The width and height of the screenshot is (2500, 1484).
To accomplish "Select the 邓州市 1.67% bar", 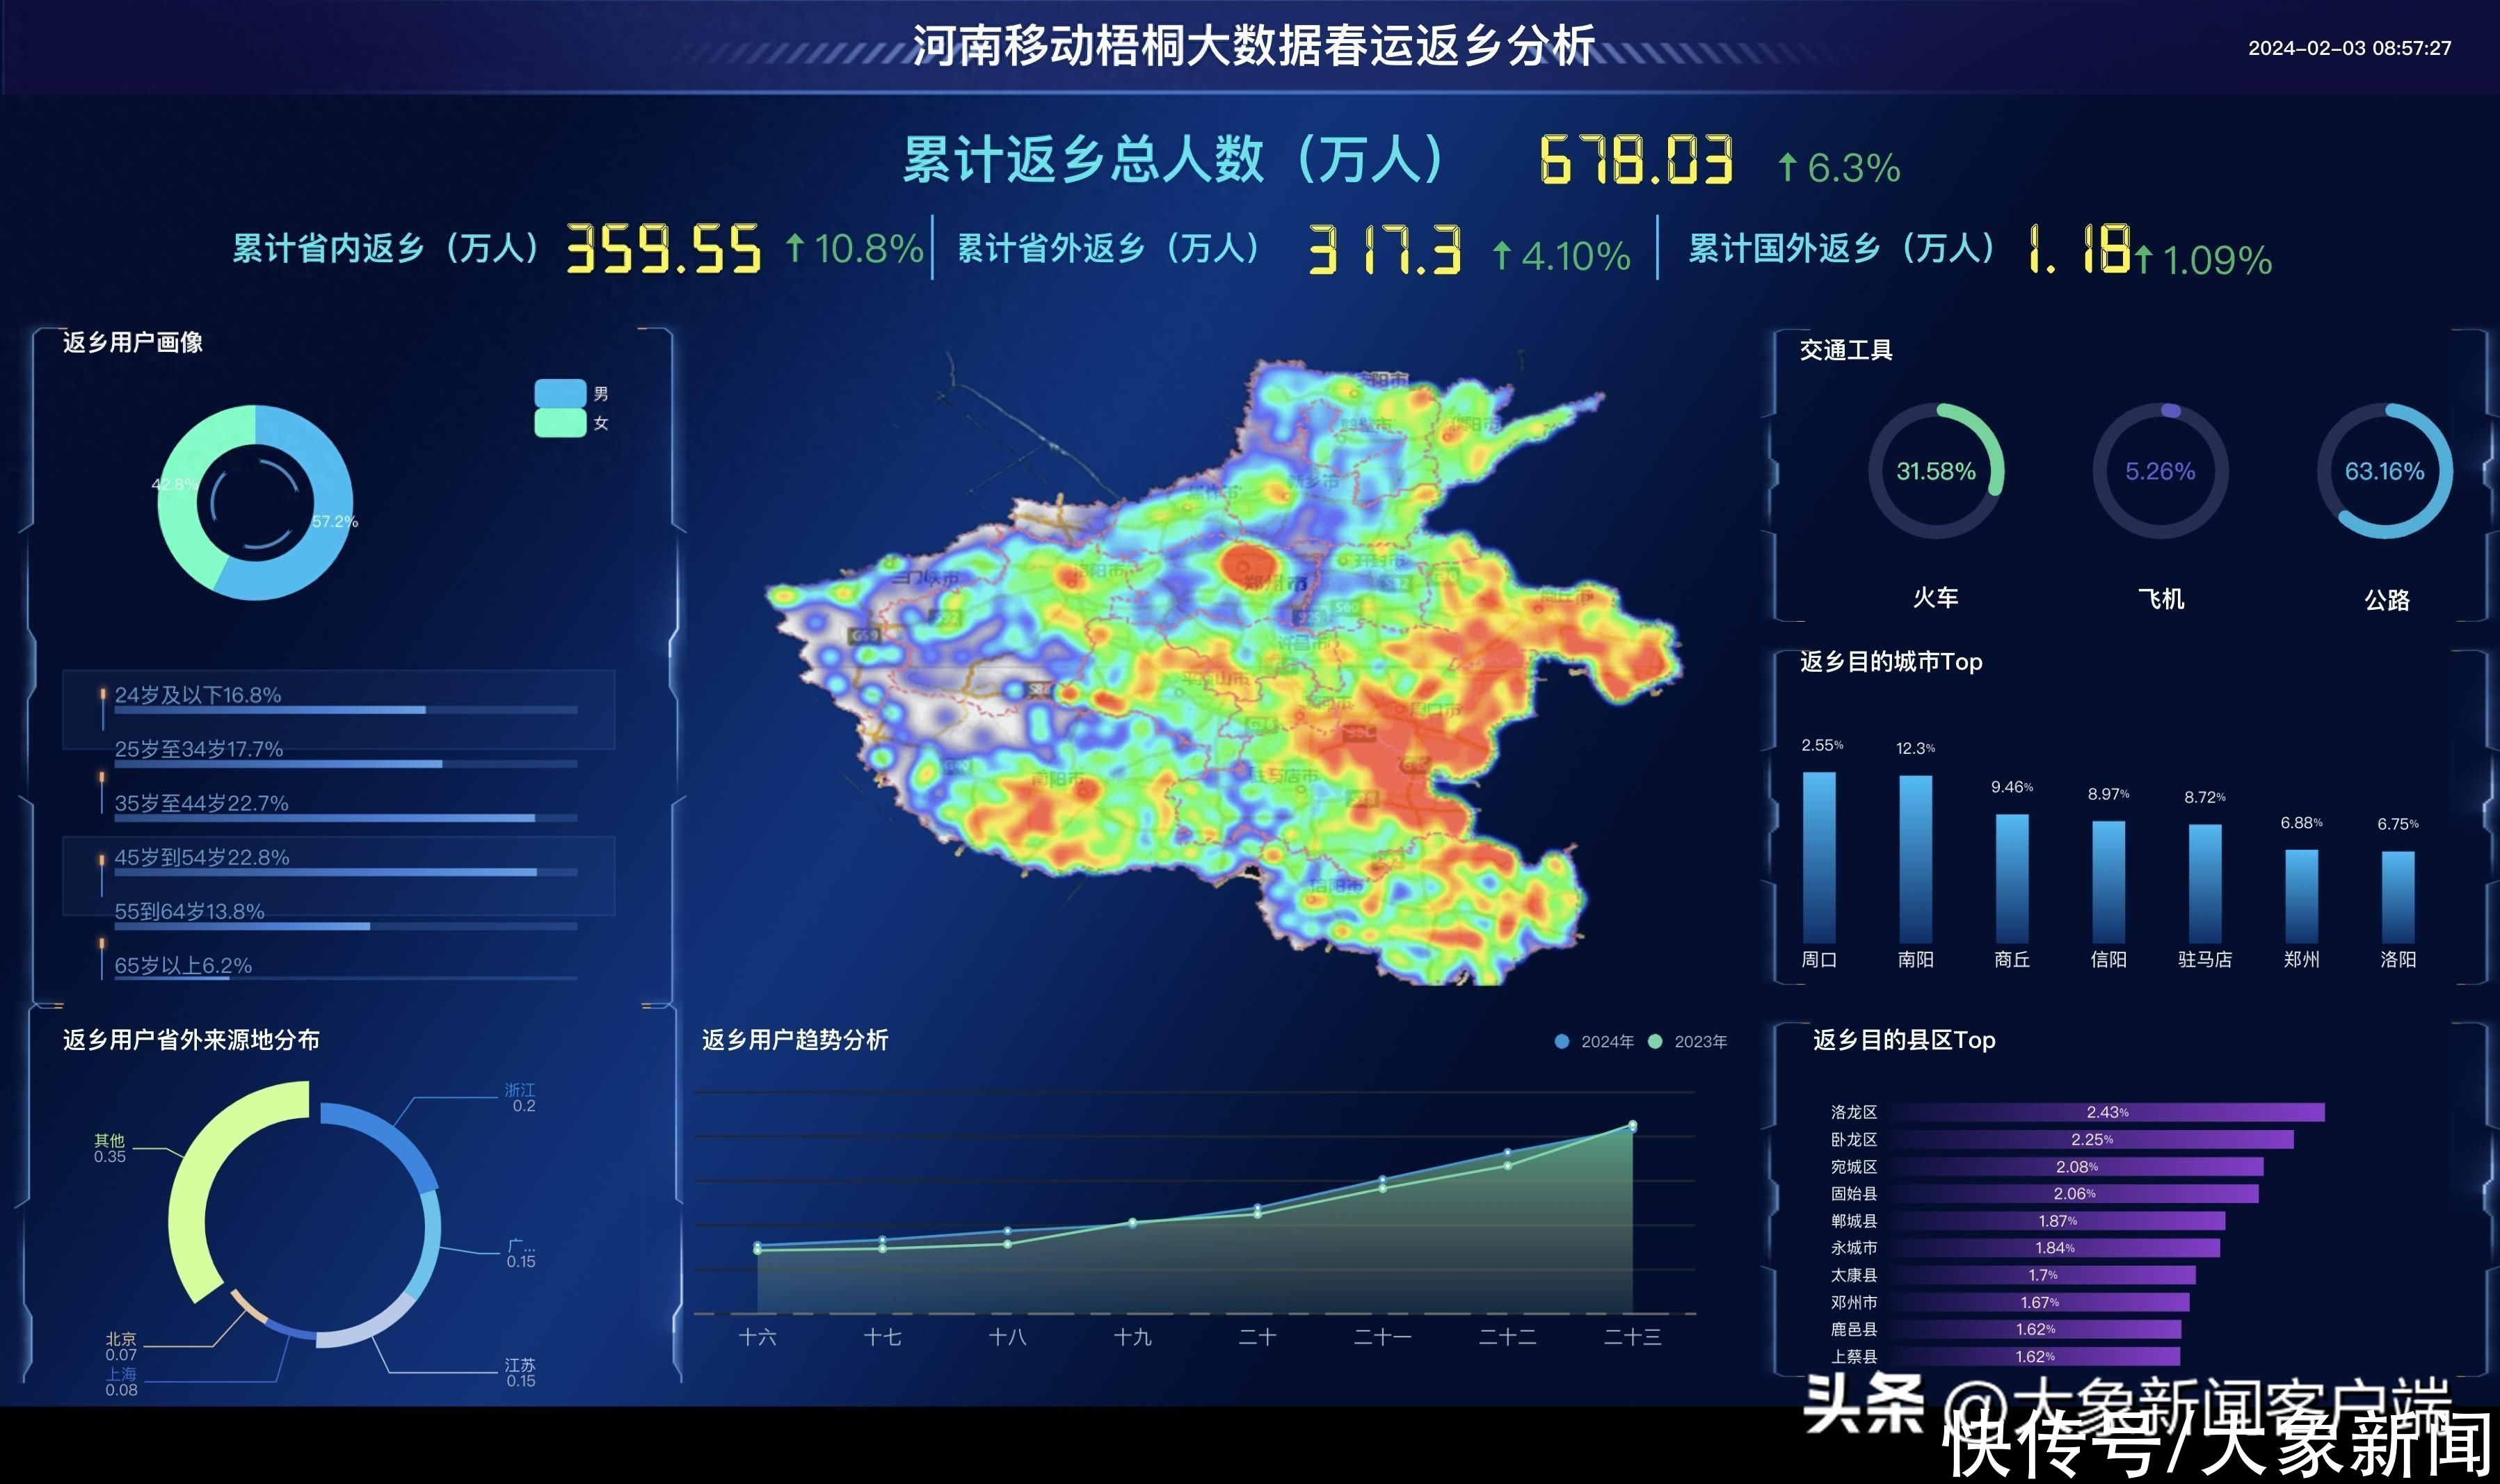I will (x=2040, y=1302).
